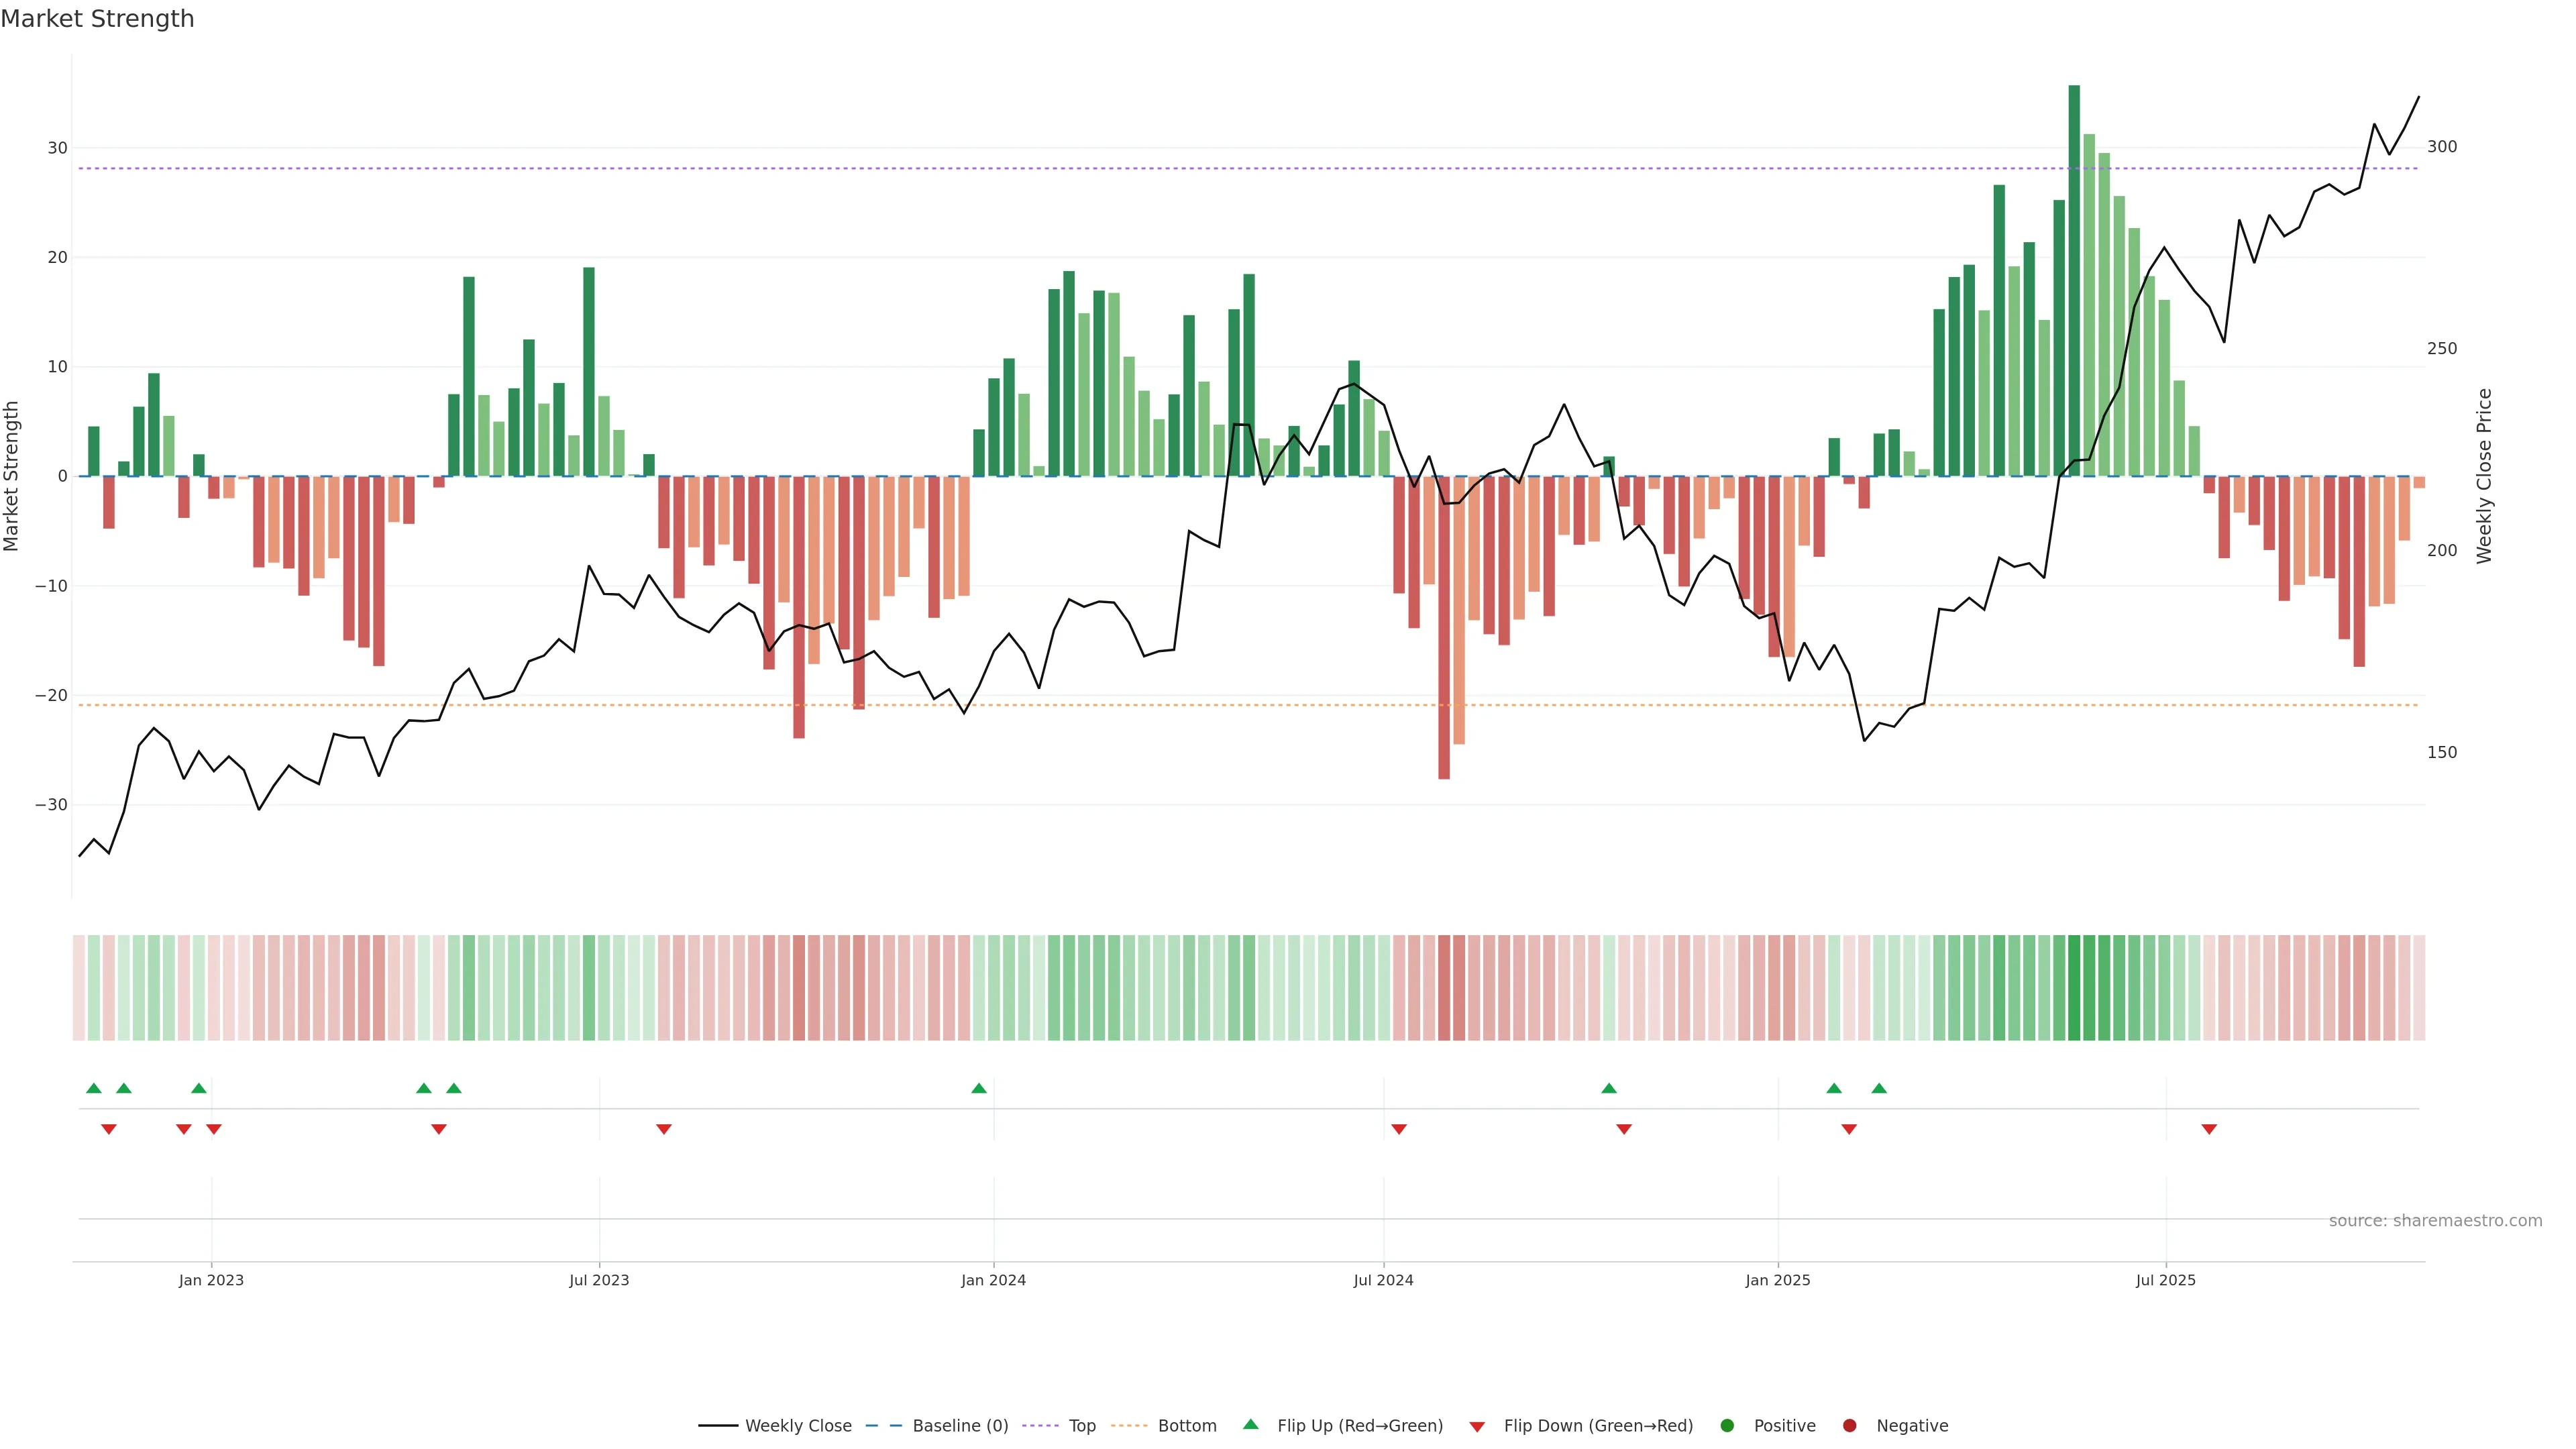
Task: Click the Weekly Close Price axis title
Action: tap(2484, 476)
